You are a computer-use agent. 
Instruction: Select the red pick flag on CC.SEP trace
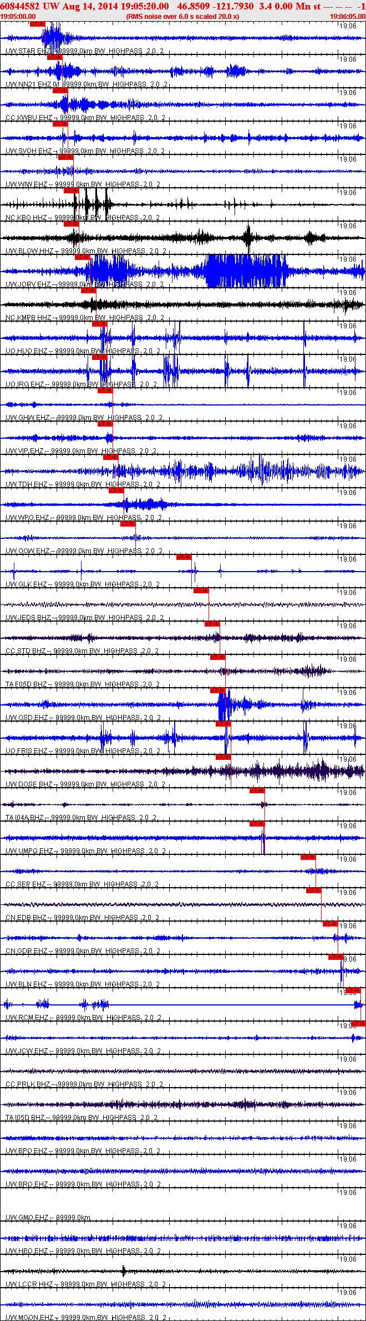[x=308, y=857]
